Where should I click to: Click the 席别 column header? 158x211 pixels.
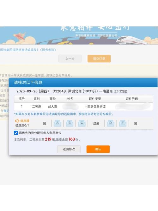pos(37,99)
